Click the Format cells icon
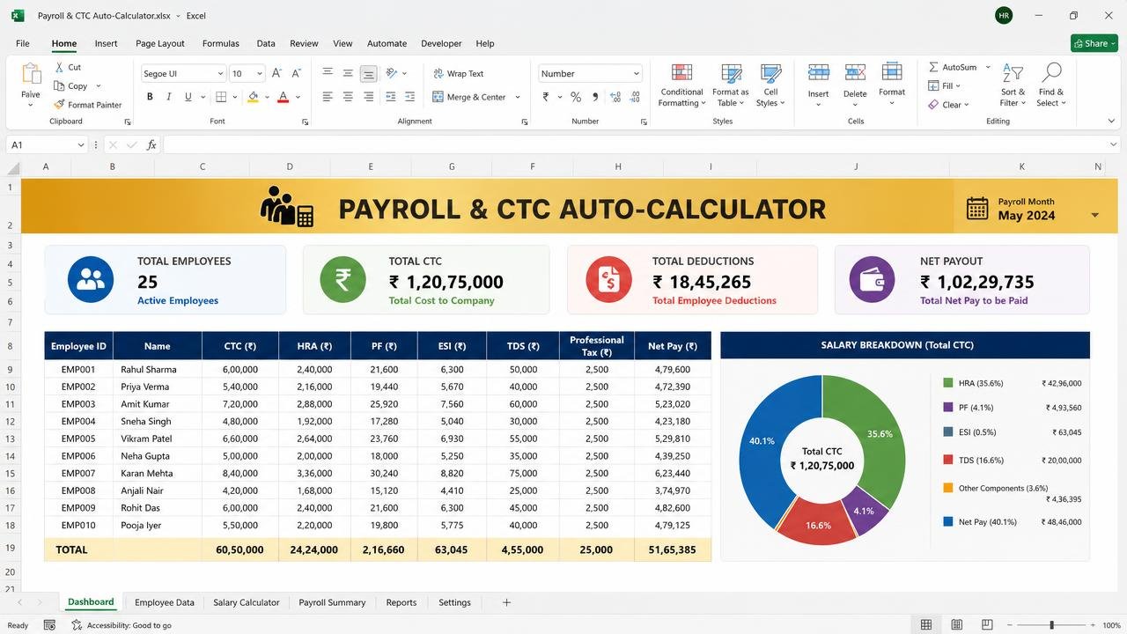Screen dimensions: 1127x634 (x=892, y=72)
